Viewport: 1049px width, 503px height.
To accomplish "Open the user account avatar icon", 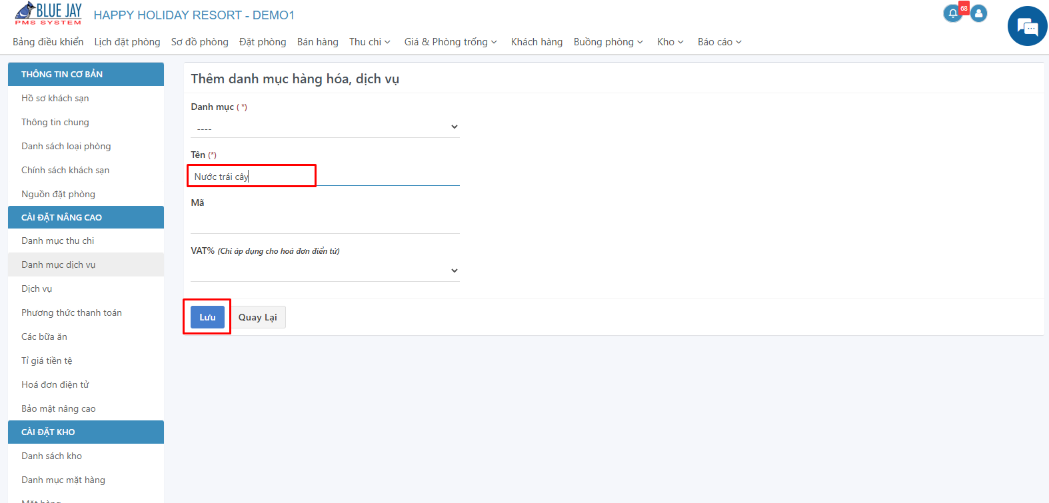I will point(978,13).
